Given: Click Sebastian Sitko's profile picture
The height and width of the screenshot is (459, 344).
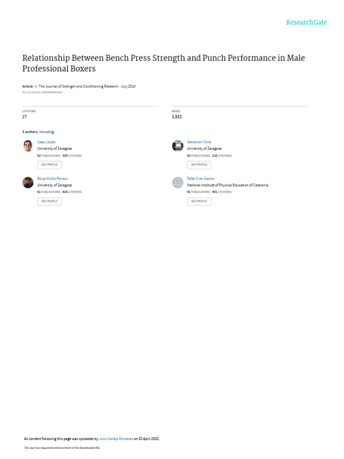Looking at the screenshot, I should [178, 146].
